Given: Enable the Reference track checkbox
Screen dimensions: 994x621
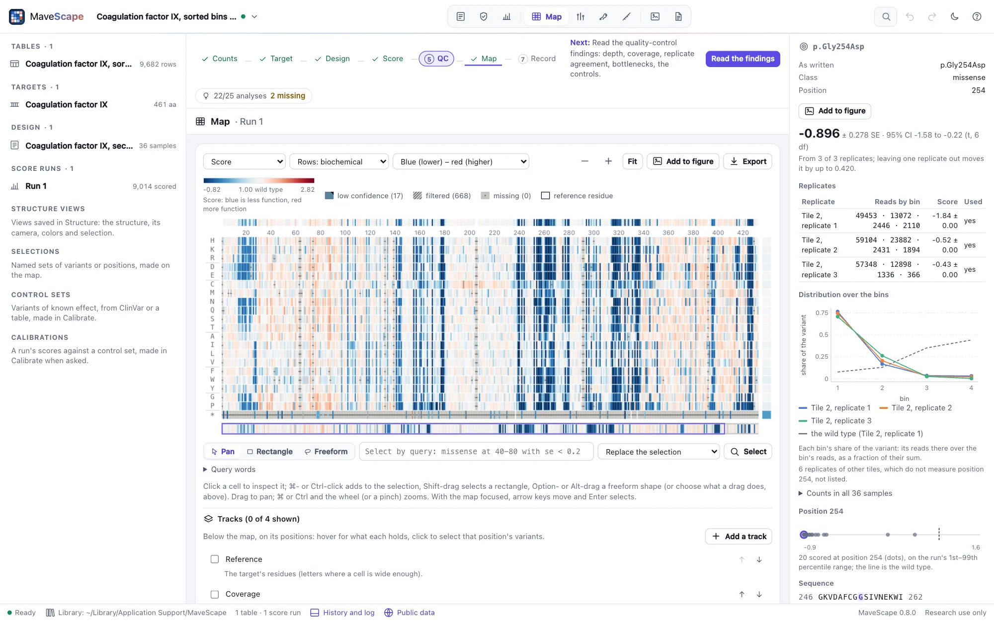Looking at the screenshot, I should pyautogui.click(x=215, y=559).
